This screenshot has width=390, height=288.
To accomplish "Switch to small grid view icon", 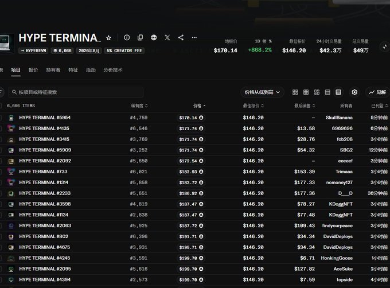I will coord(306,92).
